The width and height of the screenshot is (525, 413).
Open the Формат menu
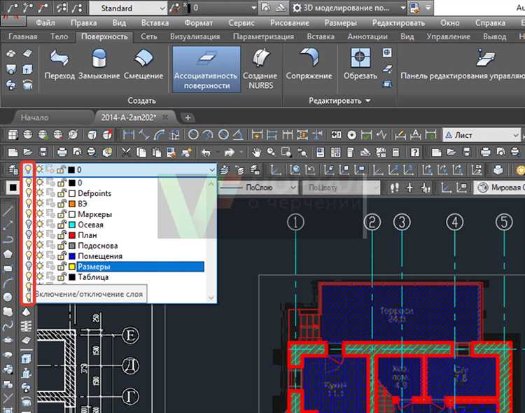coord(198,22)
